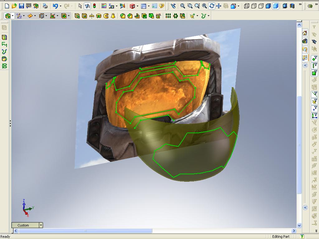Open the File Explorer pane tab
This screenshot has width=319, height=239.
pos(305,49)
